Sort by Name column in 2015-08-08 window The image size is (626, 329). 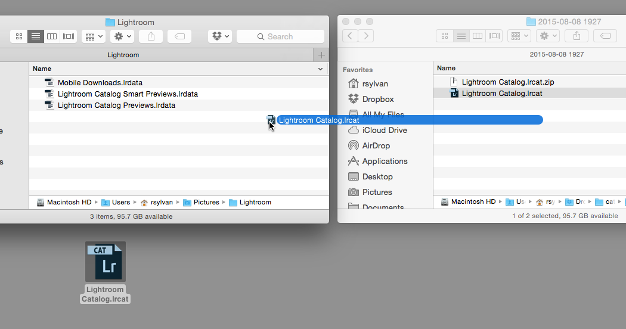pos(447,69)
